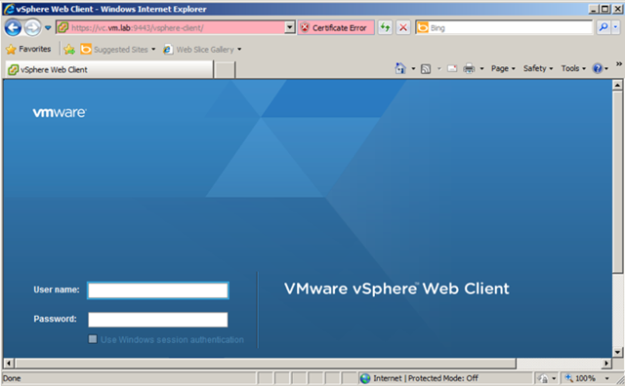Screen dimensions: 625x386
Task: Expand the address bar history dropdown
Action: (x=290, y=27)
